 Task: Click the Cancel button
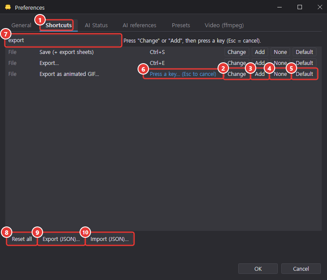click(301, 269)
